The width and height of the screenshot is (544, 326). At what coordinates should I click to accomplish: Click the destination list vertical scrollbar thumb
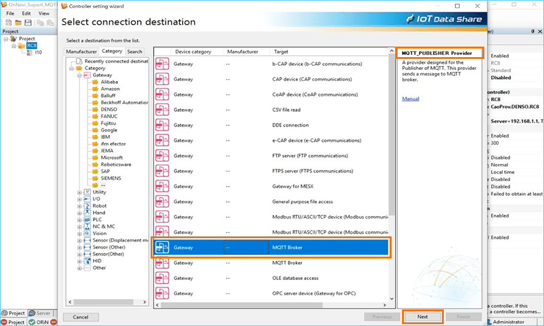(x=392, y=136)
